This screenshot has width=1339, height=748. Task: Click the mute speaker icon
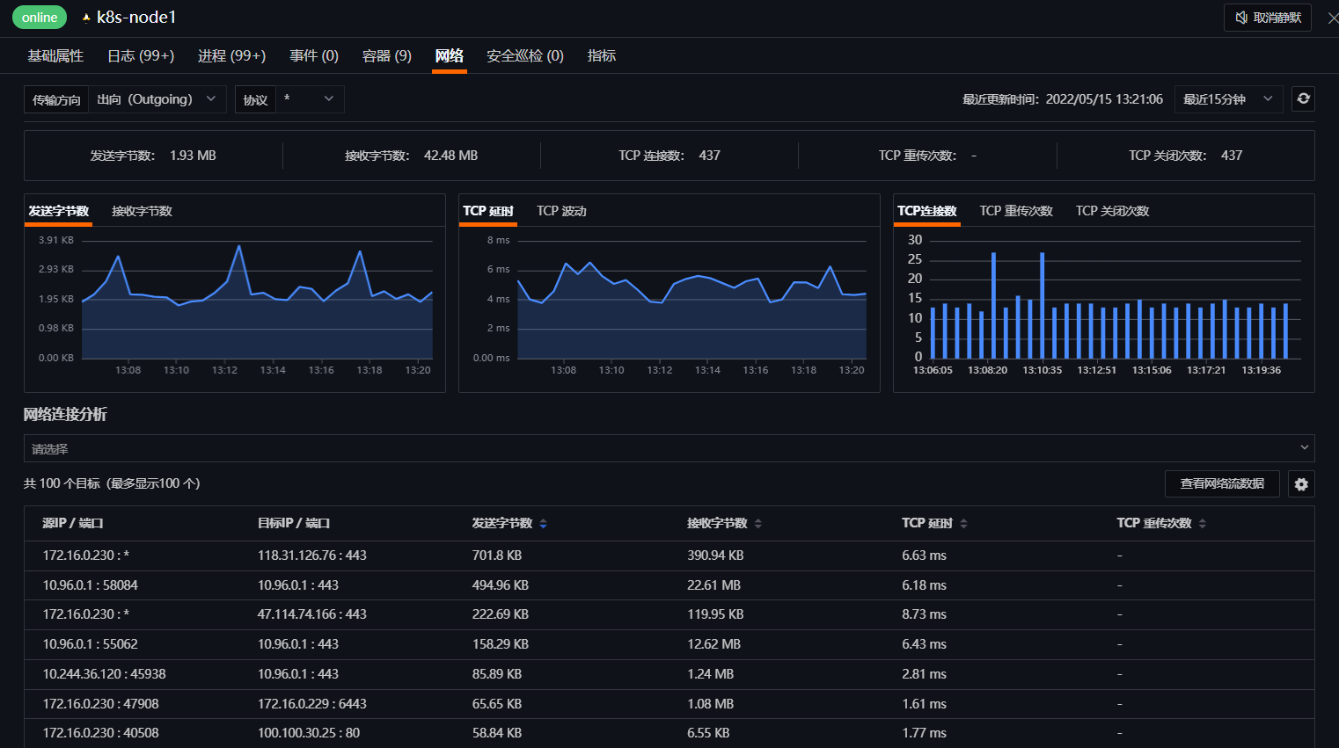(1241, 18)
